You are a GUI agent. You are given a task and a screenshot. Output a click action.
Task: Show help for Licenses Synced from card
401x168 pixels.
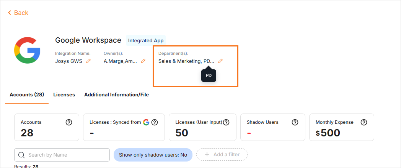pyautogui.click(x=155, y=122)
